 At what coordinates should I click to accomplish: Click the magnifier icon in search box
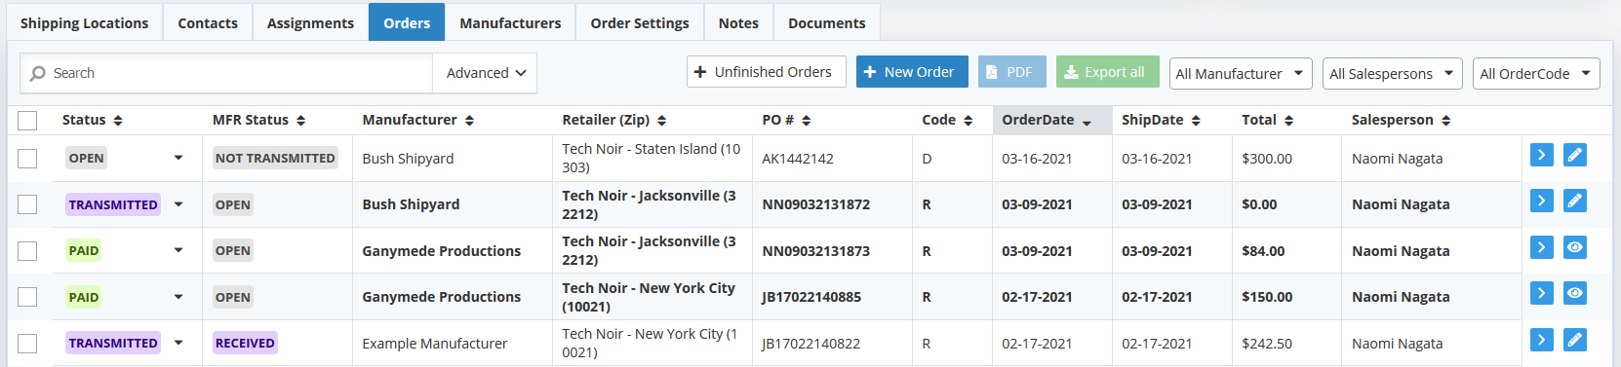point(38,73)
